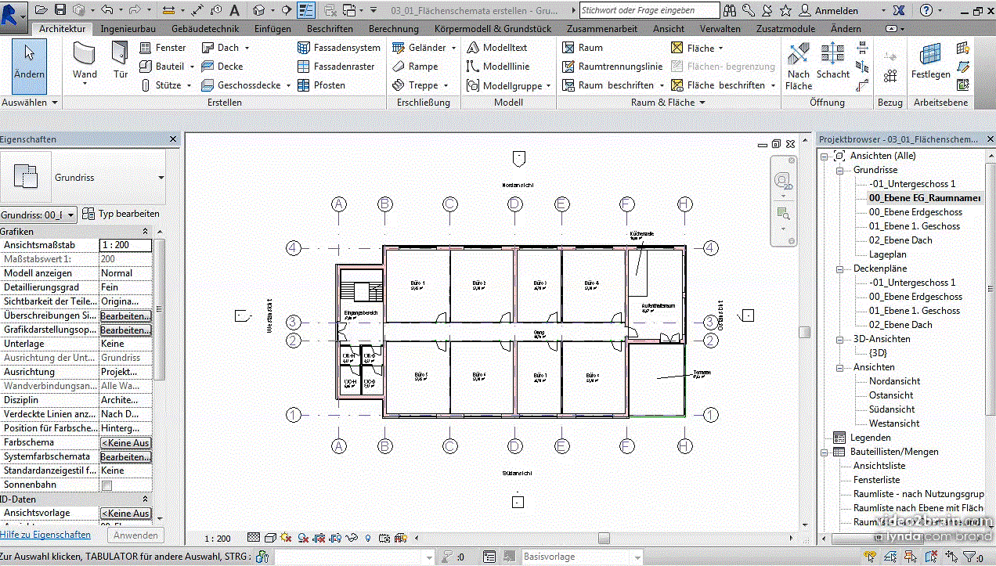Viewport: 996px width, 566px height.
Task: Click the Typ bearbeiten button
Action: click(121, 214)
